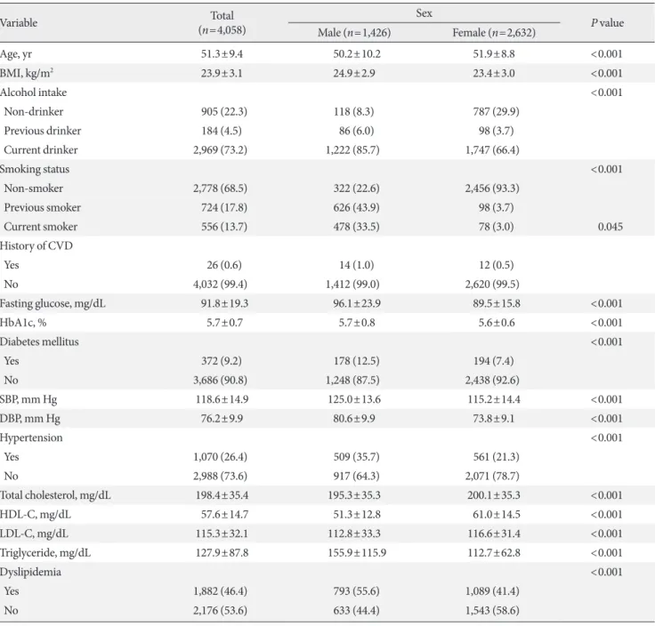655x626 pixels.
Task: Select 'Smoking status' row label
Action: (x=35, y=170)
